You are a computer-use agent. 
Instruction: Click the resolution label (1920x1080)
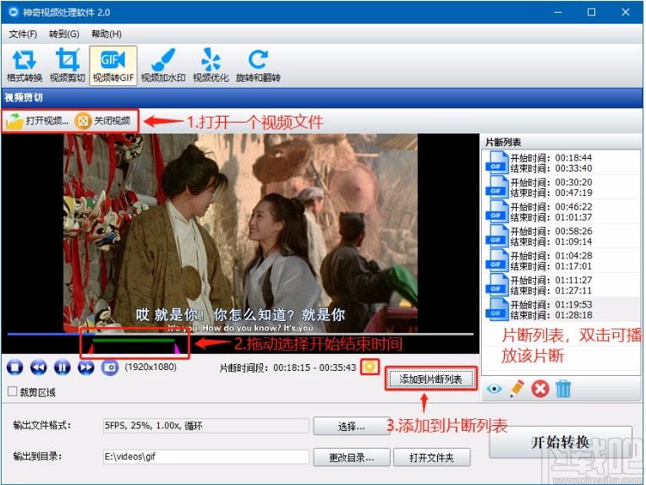click(x=151, y=367)
